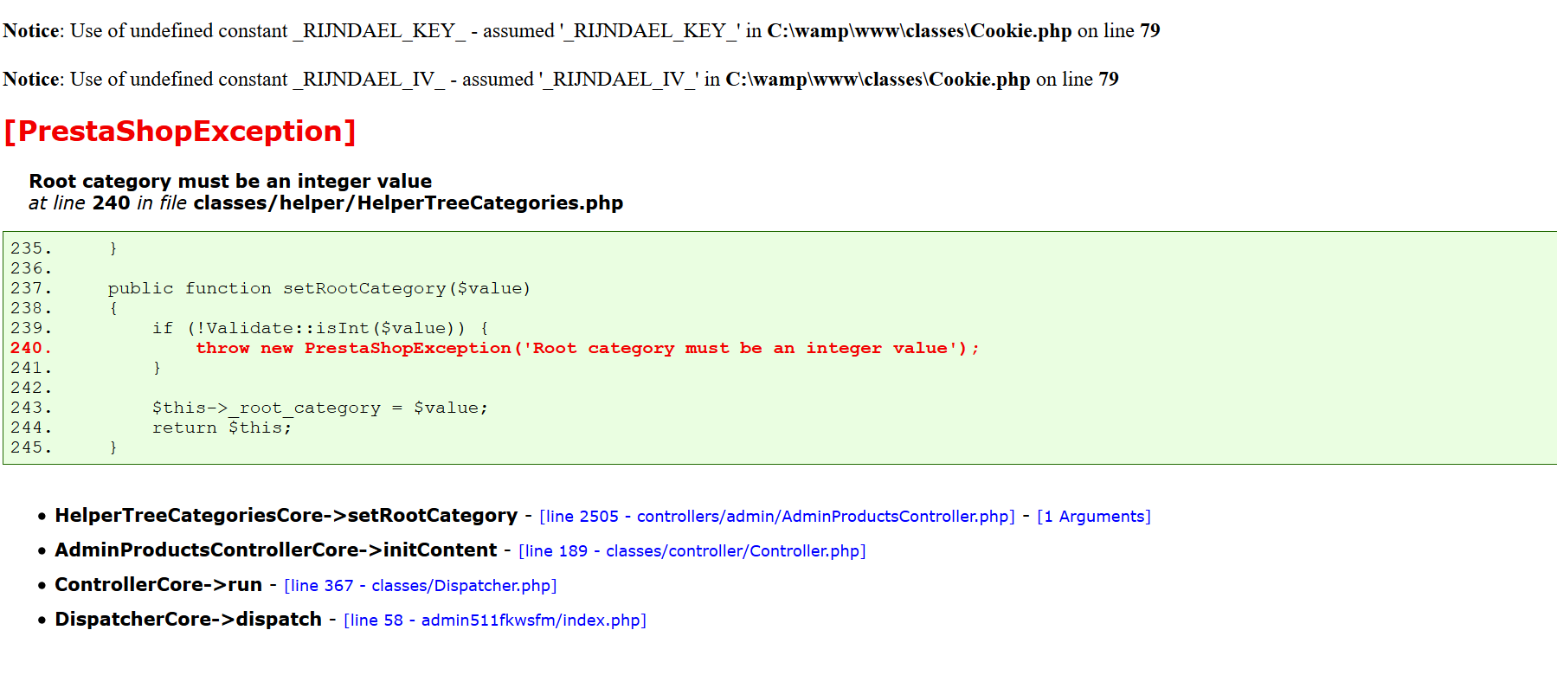The height and width of the screenshot is (688, 1557).
Task: Click highlighted line 240 'throw new PrestaShopException'
Action: coord(588,348)
